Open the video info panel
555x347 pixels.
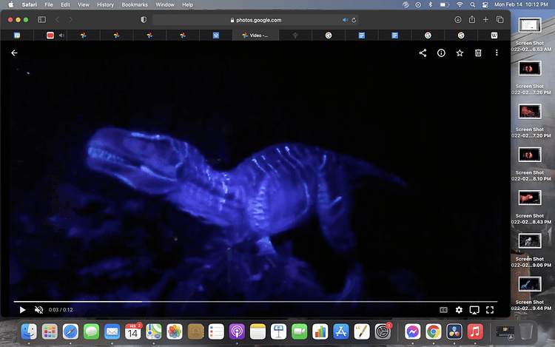click(x=441, y=53)
